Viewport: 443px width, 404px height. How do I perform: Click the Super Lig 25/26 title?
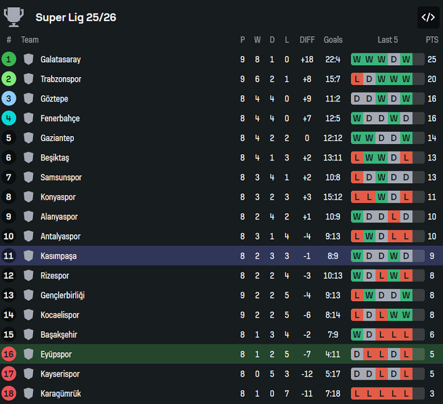point(76,17)
